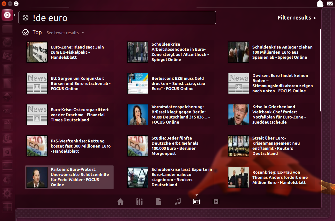335x221 pixels.
Task: Clear the search with the X icon
Action: [x=26, y=18]
